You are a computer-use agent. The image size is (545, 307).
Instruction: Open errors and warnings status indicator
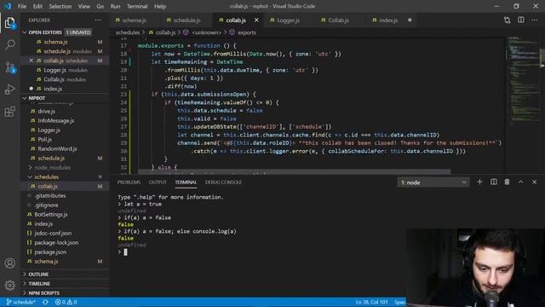tap(66, 302)
